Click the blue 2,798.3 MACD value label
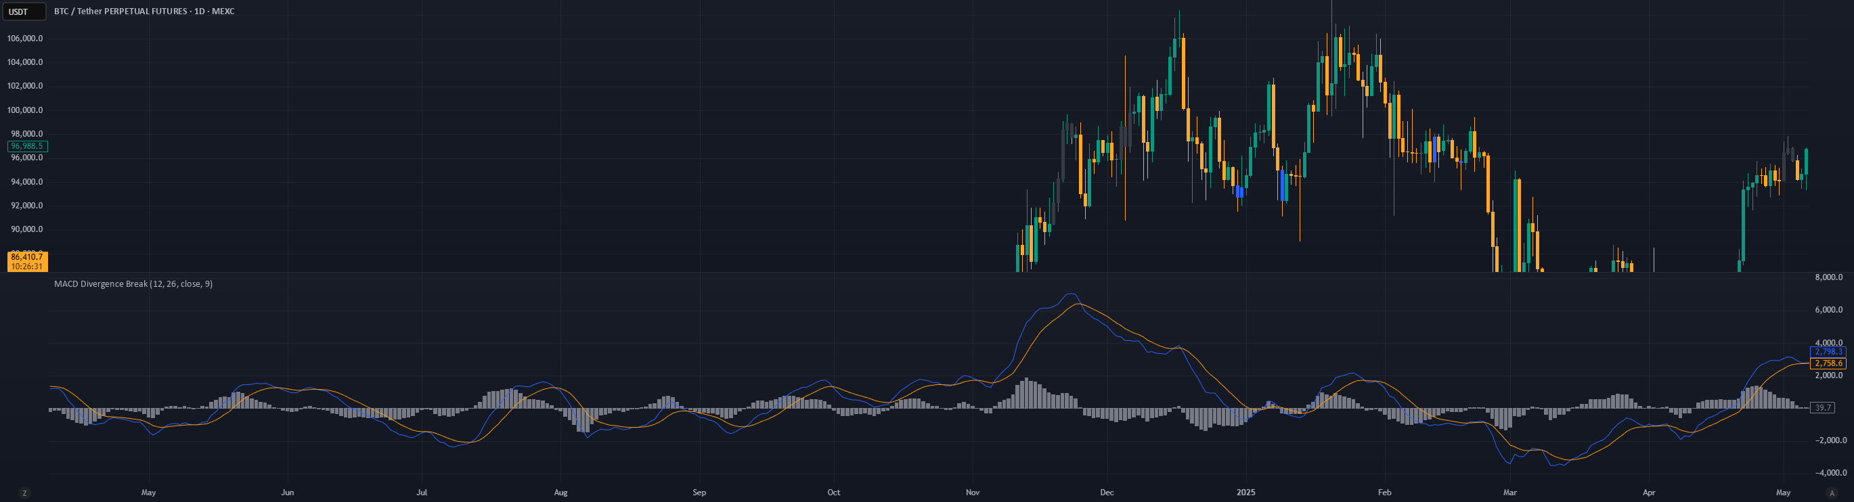The height and width of the screenshot is (502, 1854). click(1829, 352)
